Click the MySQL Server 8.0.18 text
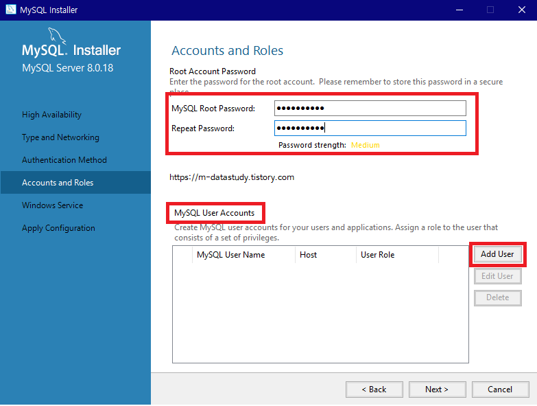The image size is (537, 406). tap(67, 68)
